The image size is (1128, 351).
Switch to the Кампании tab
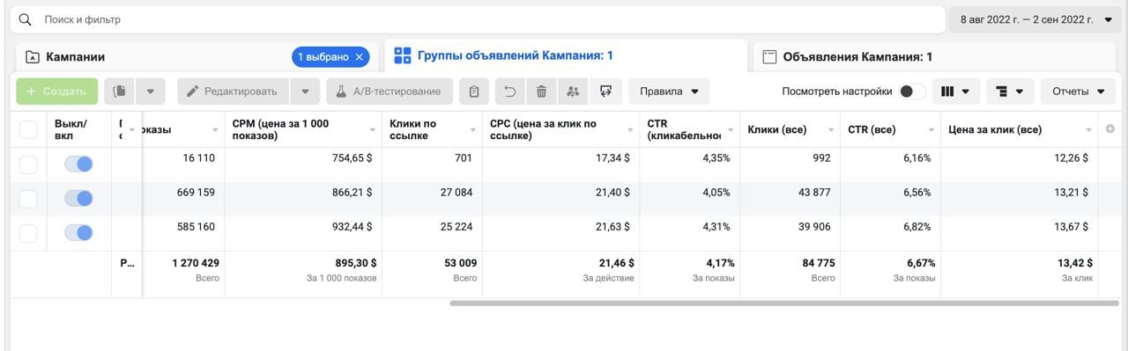click(x=76, y=57)
